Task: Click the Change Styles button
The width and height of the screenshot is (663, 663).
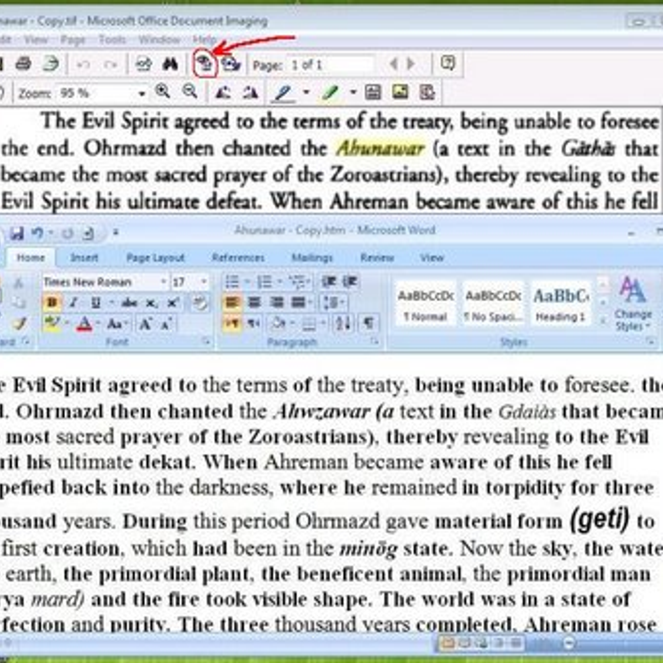Action: (633, 304)
